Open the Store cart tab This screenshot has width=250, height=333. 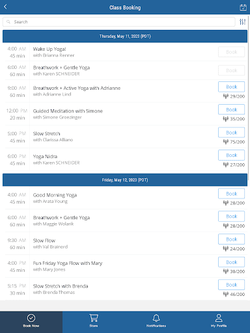coord(94,321)
